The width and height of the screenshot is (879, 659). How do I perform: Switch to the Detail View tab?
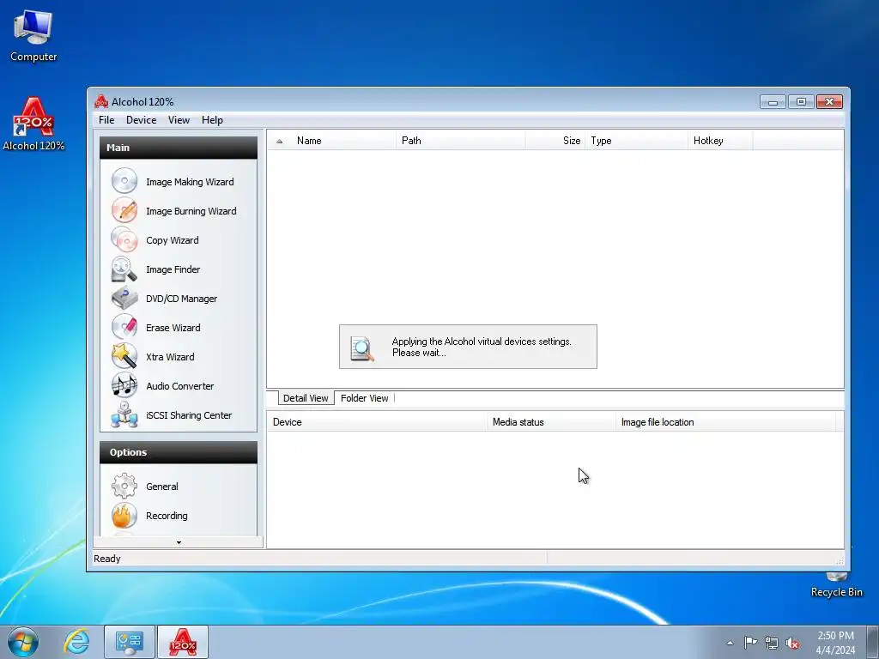[x=306, y=398]
